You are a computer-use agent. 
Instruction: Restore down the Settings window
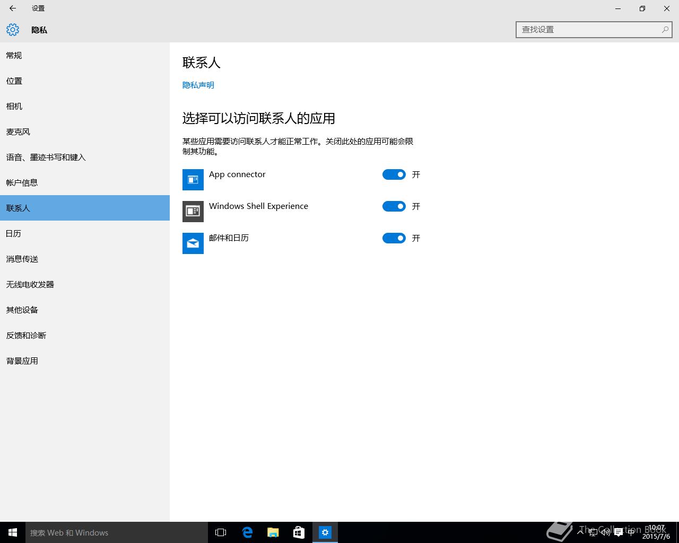tap(642, 8)
